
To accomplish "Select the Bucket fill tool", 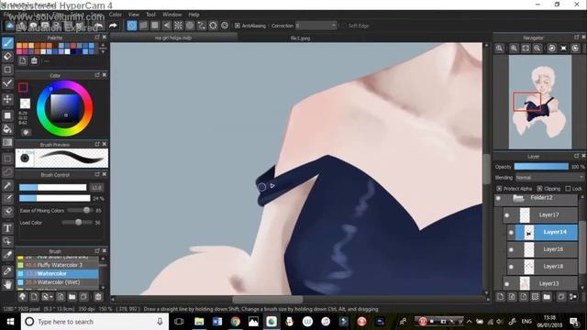I will click(7, 129).
